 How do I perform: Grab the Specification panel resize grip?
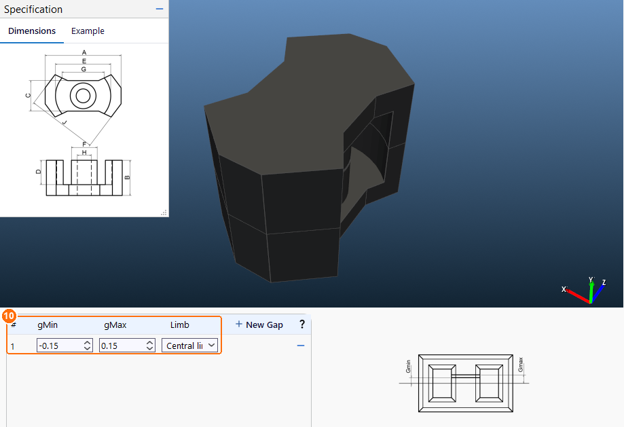(164, 213)
